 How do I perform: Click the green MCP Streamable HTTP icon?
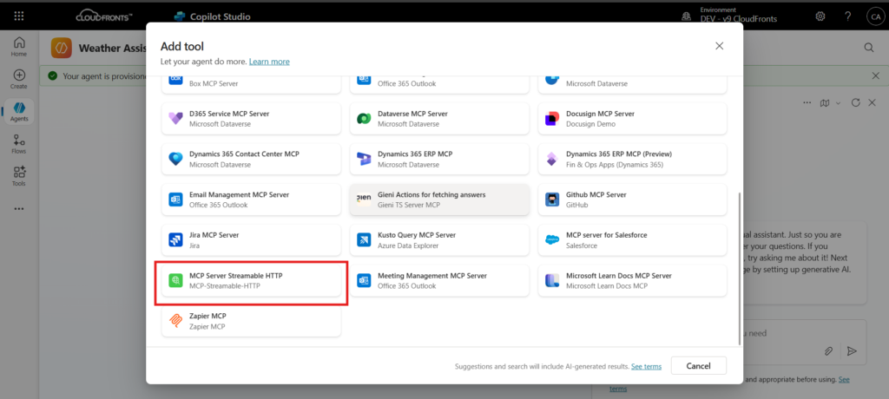(x=175, y=280)
